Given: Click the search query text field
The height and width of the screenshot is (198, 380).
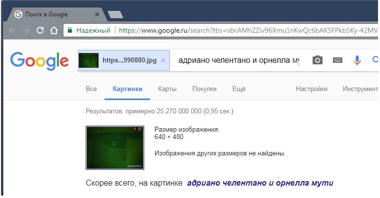Looking at the screenshot, I should (x=239, y=60).
